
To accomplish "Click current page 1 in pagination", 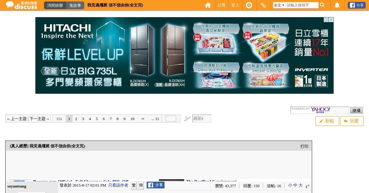I will point(69,119).
